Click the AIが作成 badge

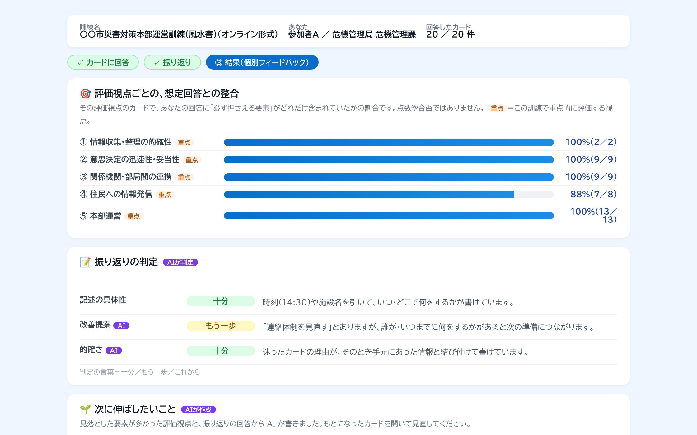[x=199, y=410]
